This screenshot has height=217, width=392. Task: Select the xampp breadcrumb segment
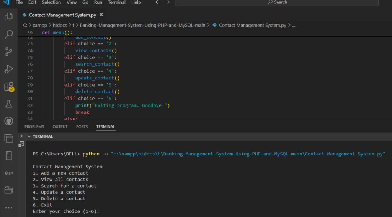[x=40, y=25]
